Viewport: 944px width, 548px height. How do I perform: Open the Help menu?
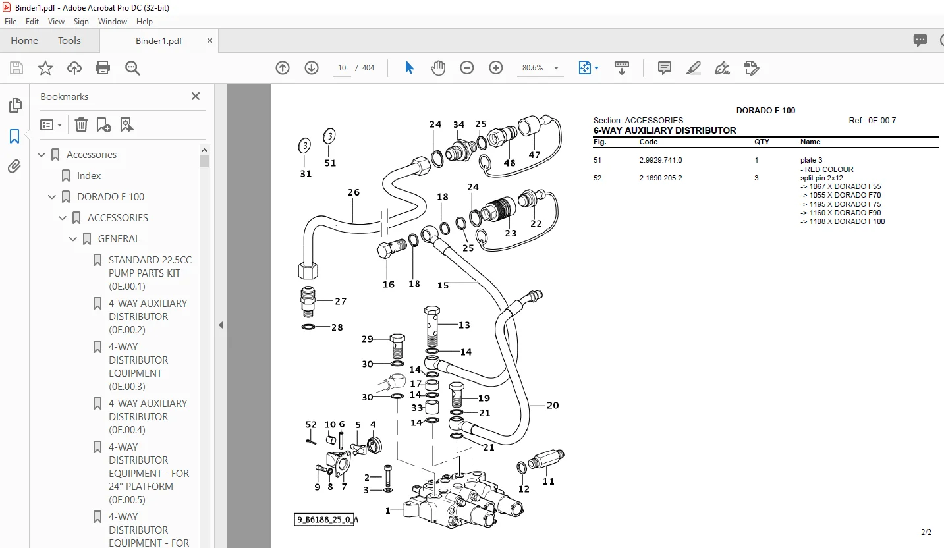[x=144, y=22]
